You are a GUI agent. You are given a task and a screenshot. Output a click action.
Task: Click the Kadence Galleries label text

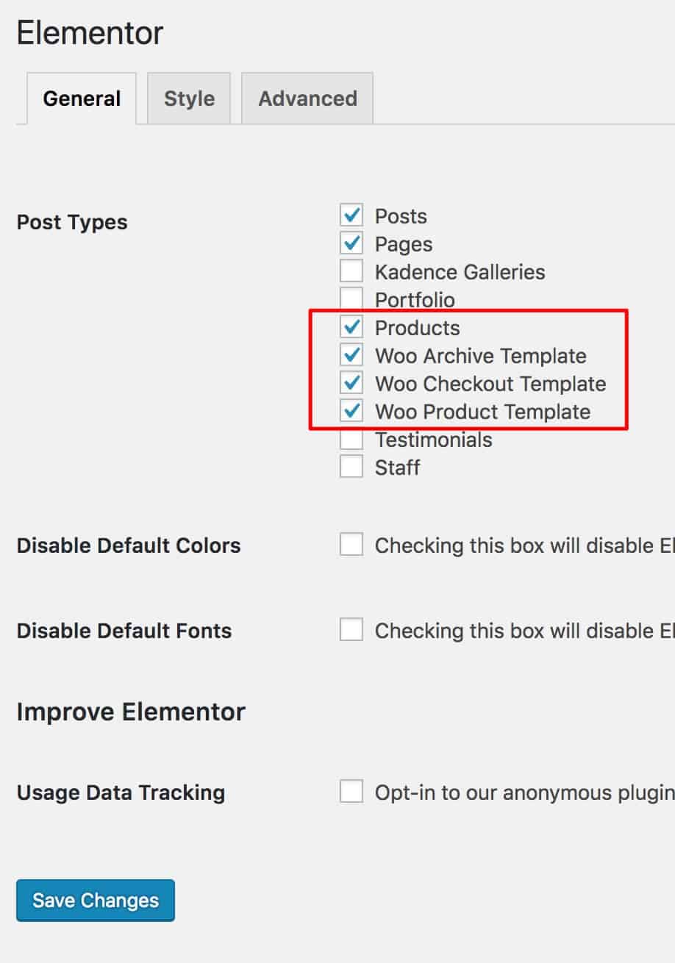coord(460,272)
